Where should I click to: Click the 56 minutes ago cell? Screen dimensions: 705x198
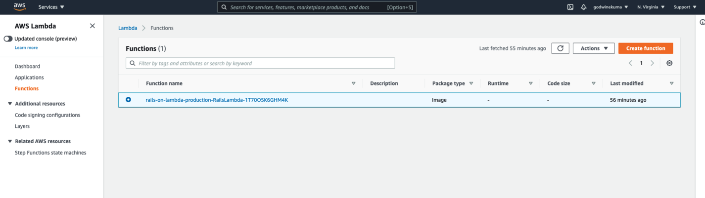(628, 100)
